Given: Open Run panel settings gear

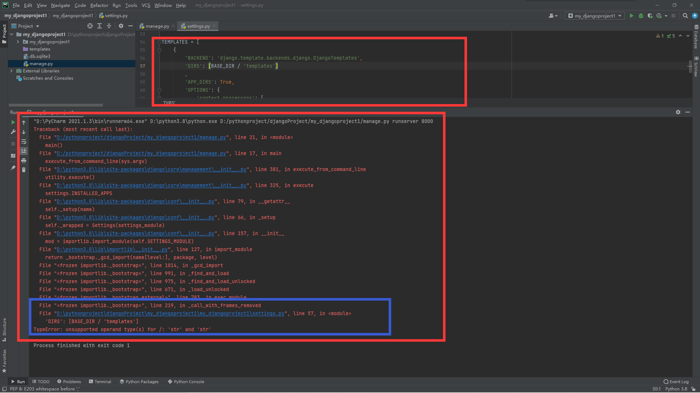Looking at the screenshot, I should [678, 112].
